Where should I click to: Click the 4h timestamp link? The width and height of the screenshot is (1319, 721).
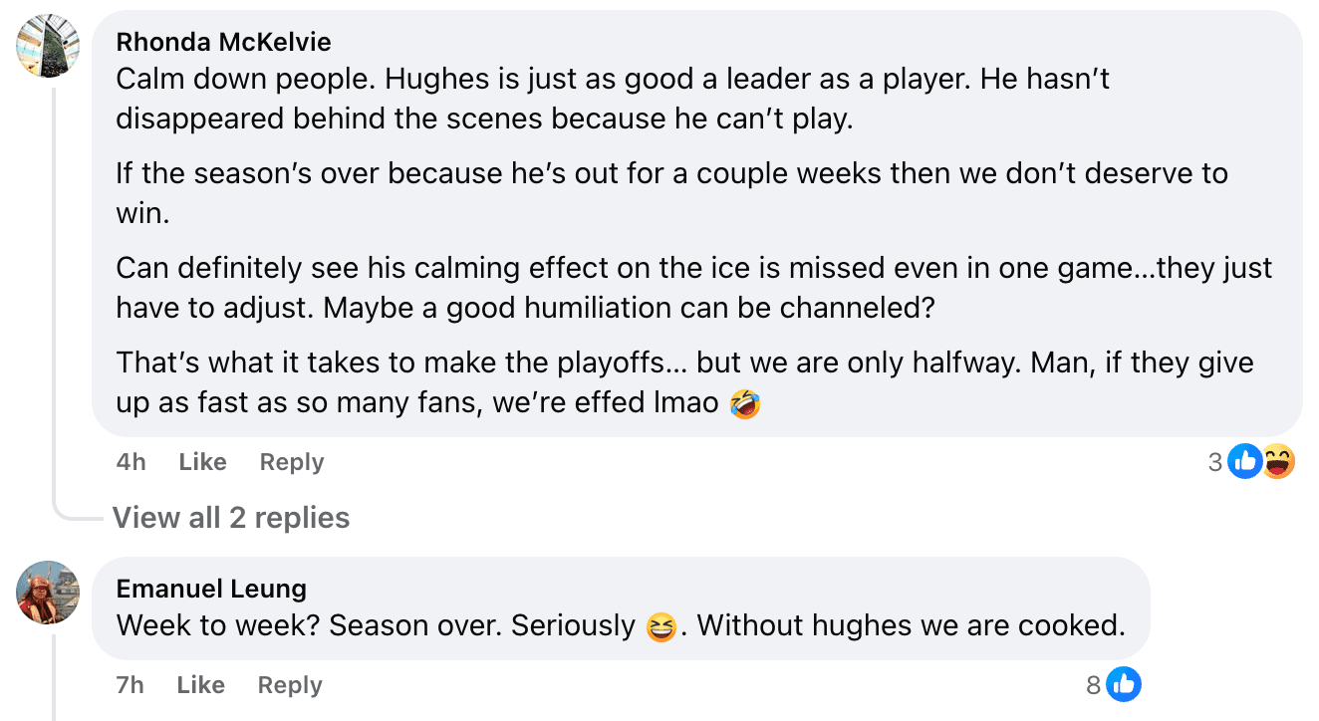[131, 462]
